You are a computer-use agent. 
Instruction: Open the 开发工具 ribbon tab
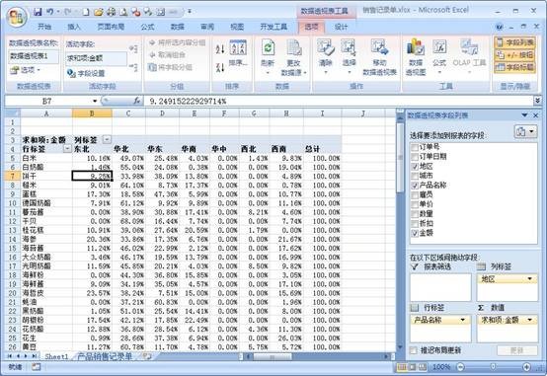pyautogui.click(x=273, y=27)
